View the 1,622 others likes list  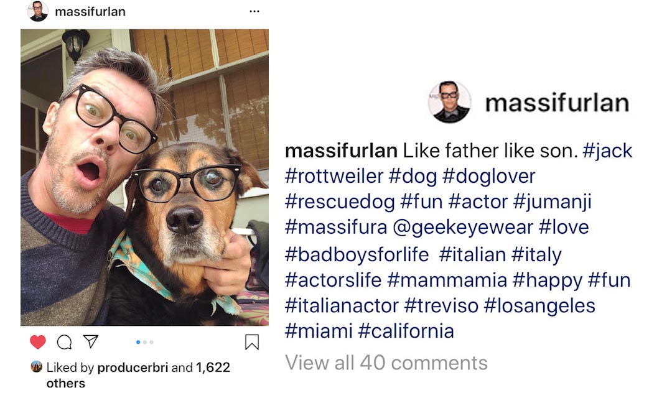(212, 368)
